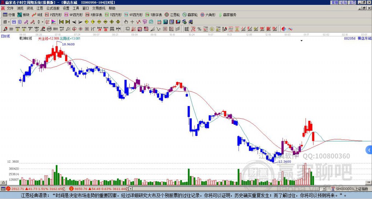Open the 文件 menu
The height and width of the screenshot is (199, 372).
tap(10, 8)
